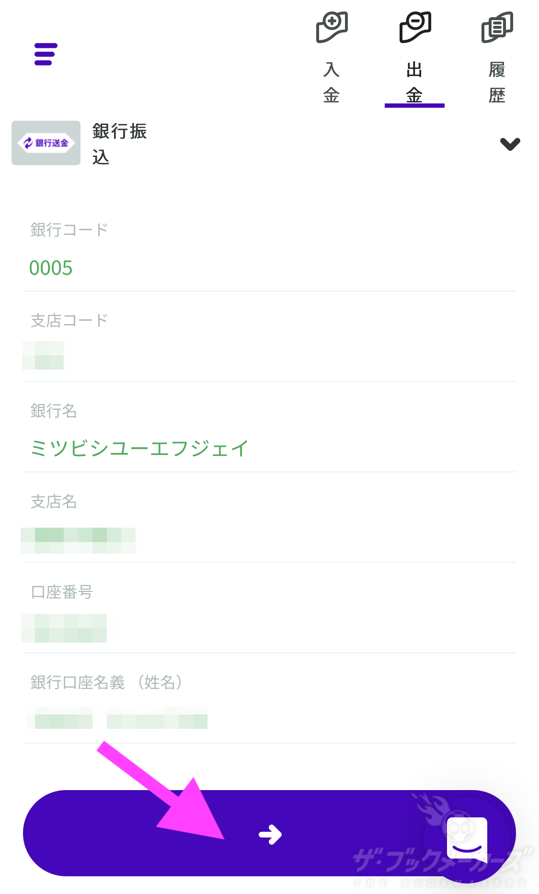Collapse the 銀行振込 payment method section

(510, 143)
